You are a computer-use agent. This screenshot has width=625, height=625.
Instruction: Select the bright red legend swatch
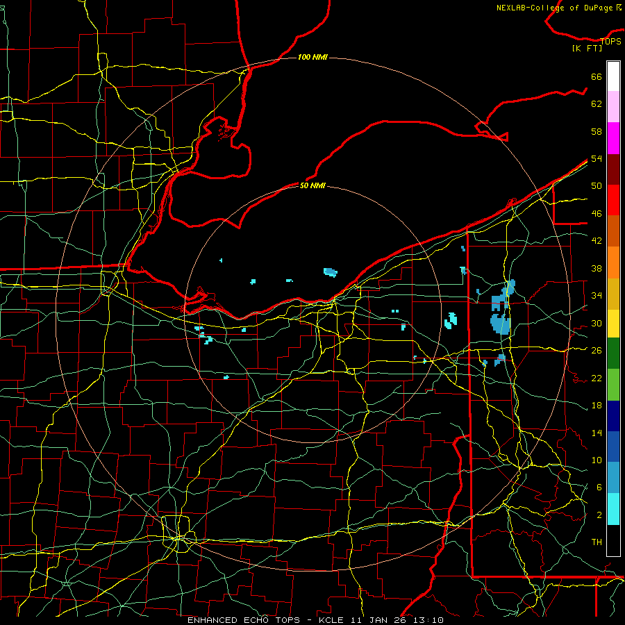click(x=613, y=200)
